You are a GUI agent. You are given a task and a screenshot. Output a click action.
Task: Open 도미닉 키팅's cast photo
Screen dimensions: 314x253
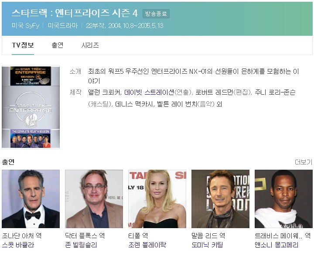click(220, 199)
